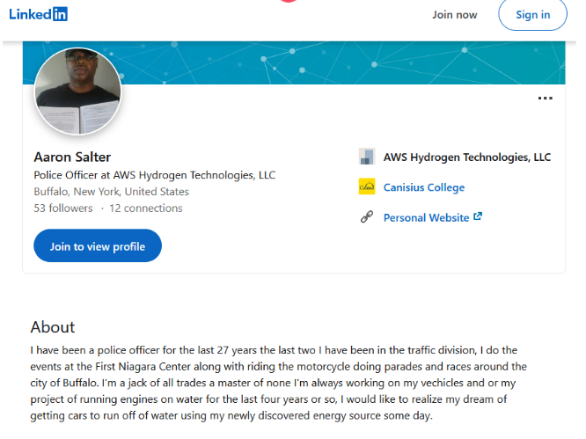The height and width of the screenshot is (439, 586).
Task: Click the About section heading
Action: click(53, 327)
